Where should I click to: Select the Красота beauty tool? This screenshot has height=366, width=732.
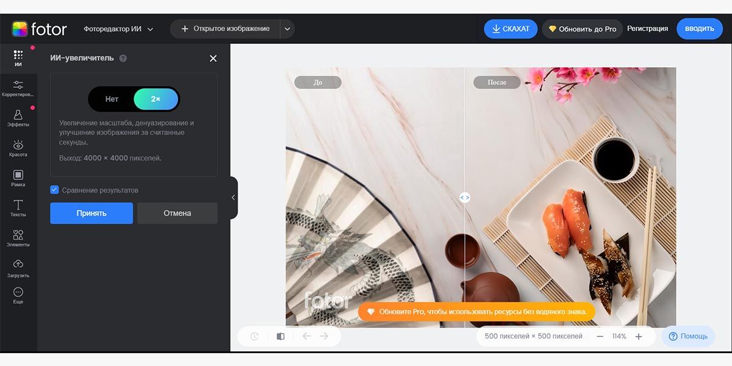[18, 148]
